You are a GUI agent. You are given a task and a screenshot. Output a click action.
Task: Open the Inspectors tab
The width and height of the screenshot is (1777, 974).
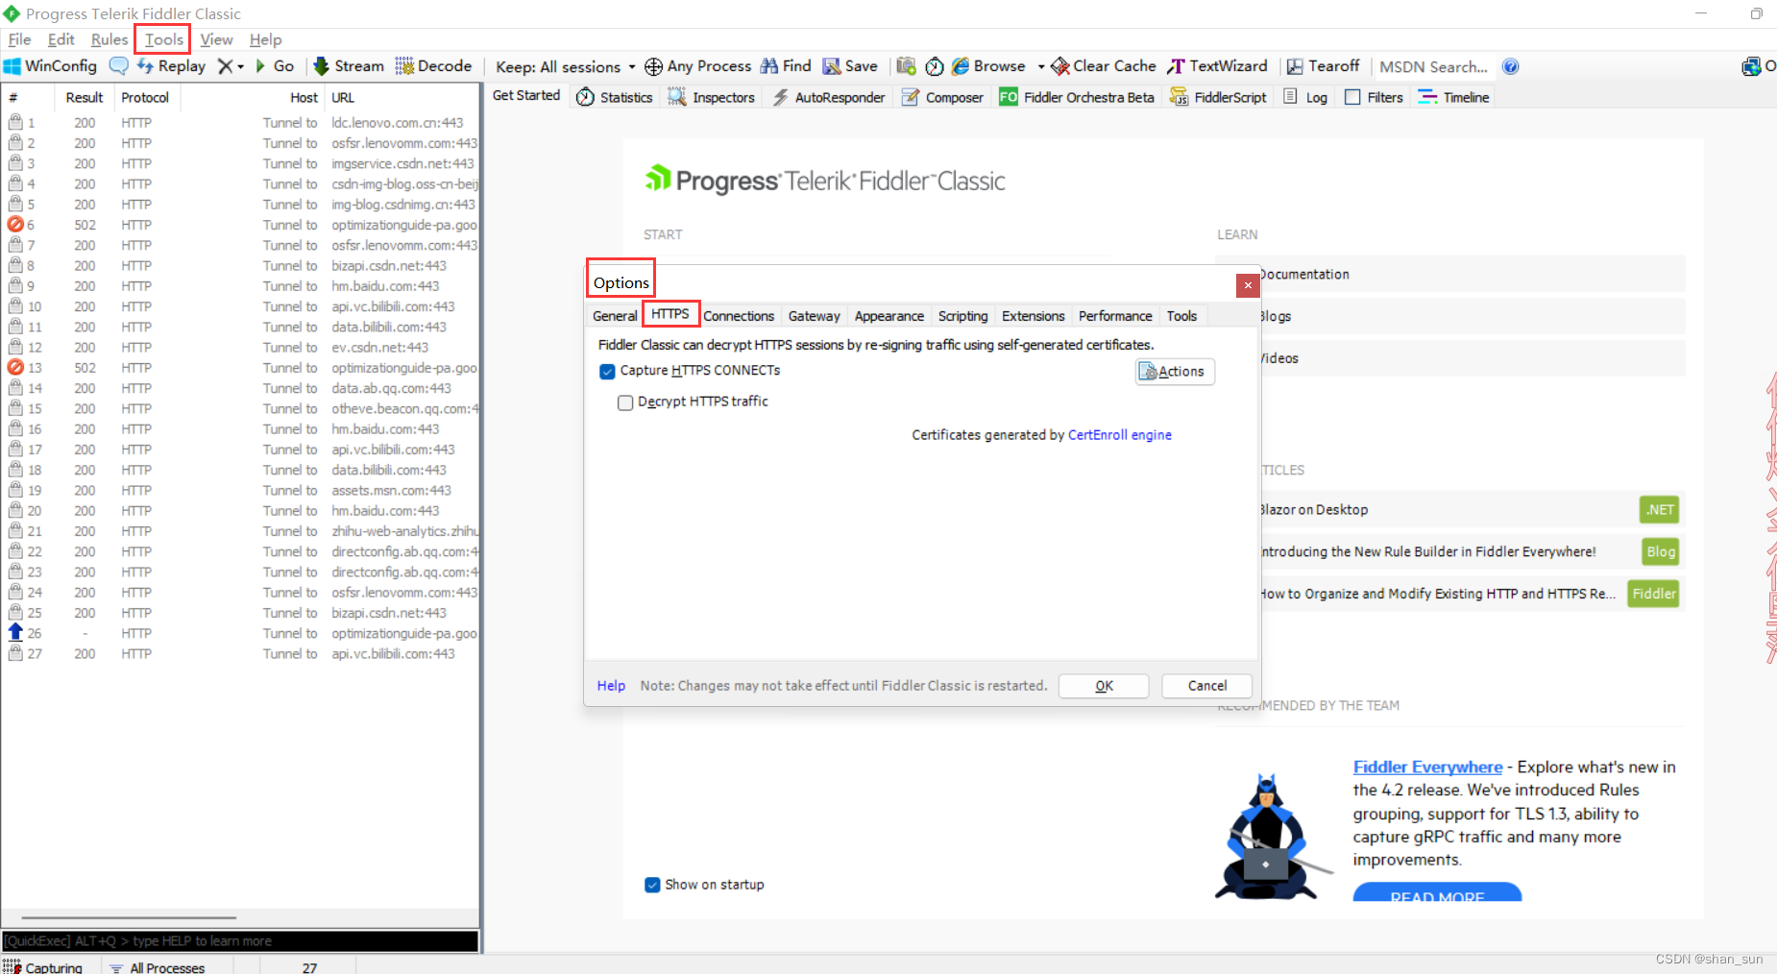712,97
